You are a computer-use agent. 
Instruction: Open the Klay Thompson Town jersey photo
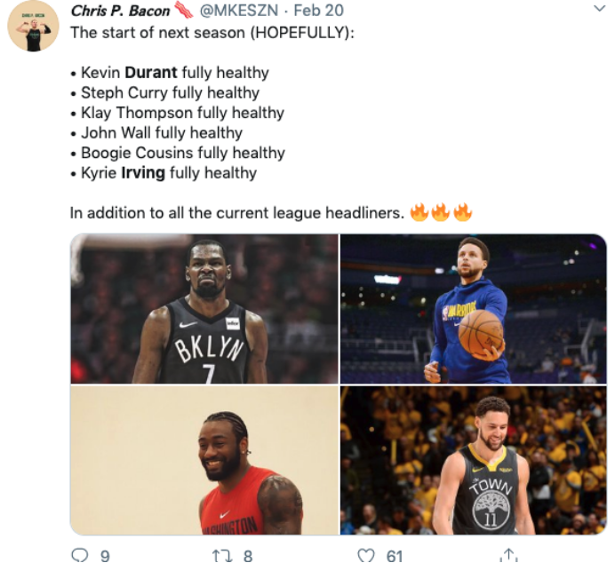click(x=474, y=460)
